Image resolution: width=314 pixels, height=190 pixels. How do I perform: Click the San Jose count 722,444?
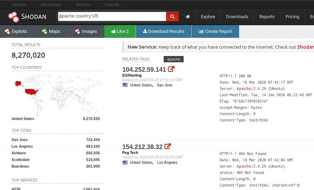click(93, 140)
